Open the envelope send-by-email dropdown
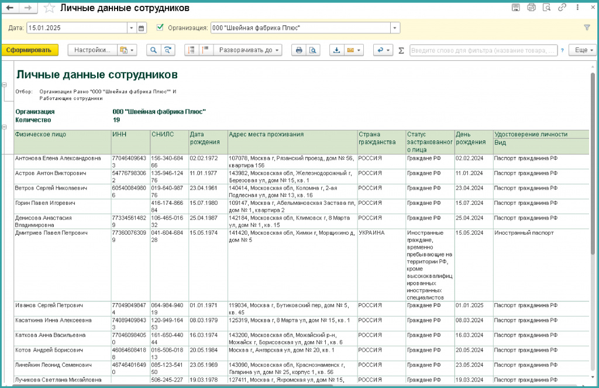 pyautogui.click(x=353, y=50)
